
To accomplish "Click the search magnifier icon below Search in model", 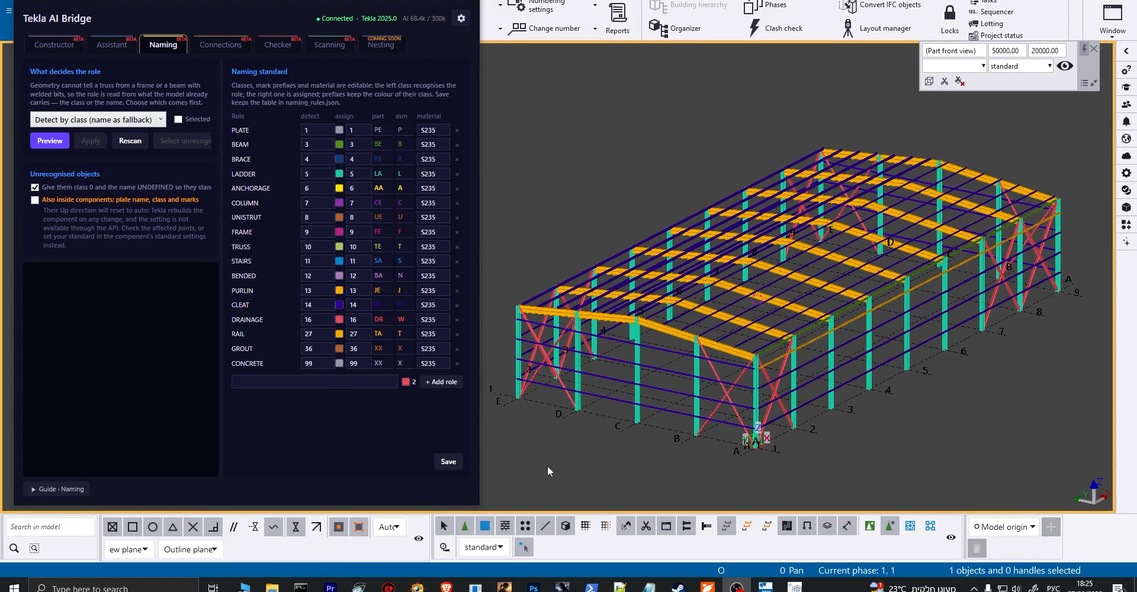I will click(x=14, y=548).
